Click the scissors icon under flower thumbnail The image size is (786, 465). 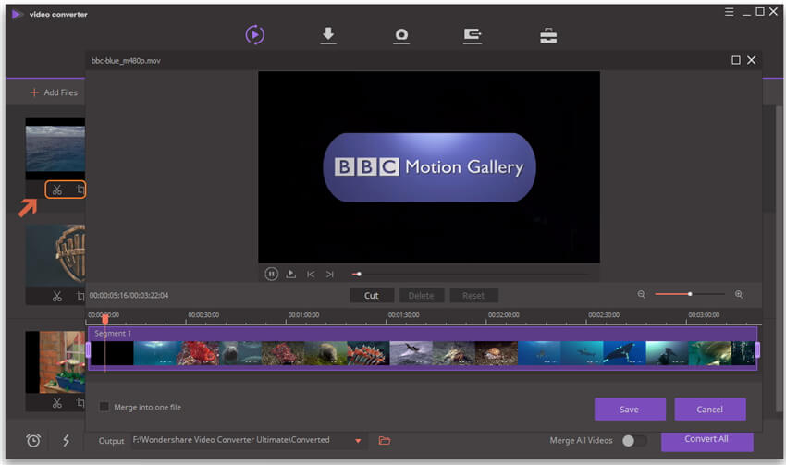57,402
